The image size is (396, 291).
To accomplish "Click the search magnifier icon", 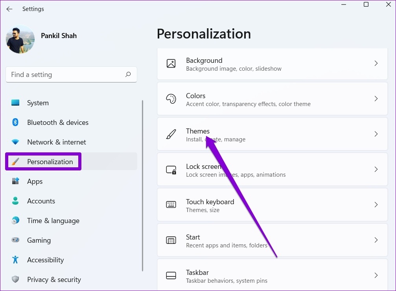I will (x=128, y=74).
